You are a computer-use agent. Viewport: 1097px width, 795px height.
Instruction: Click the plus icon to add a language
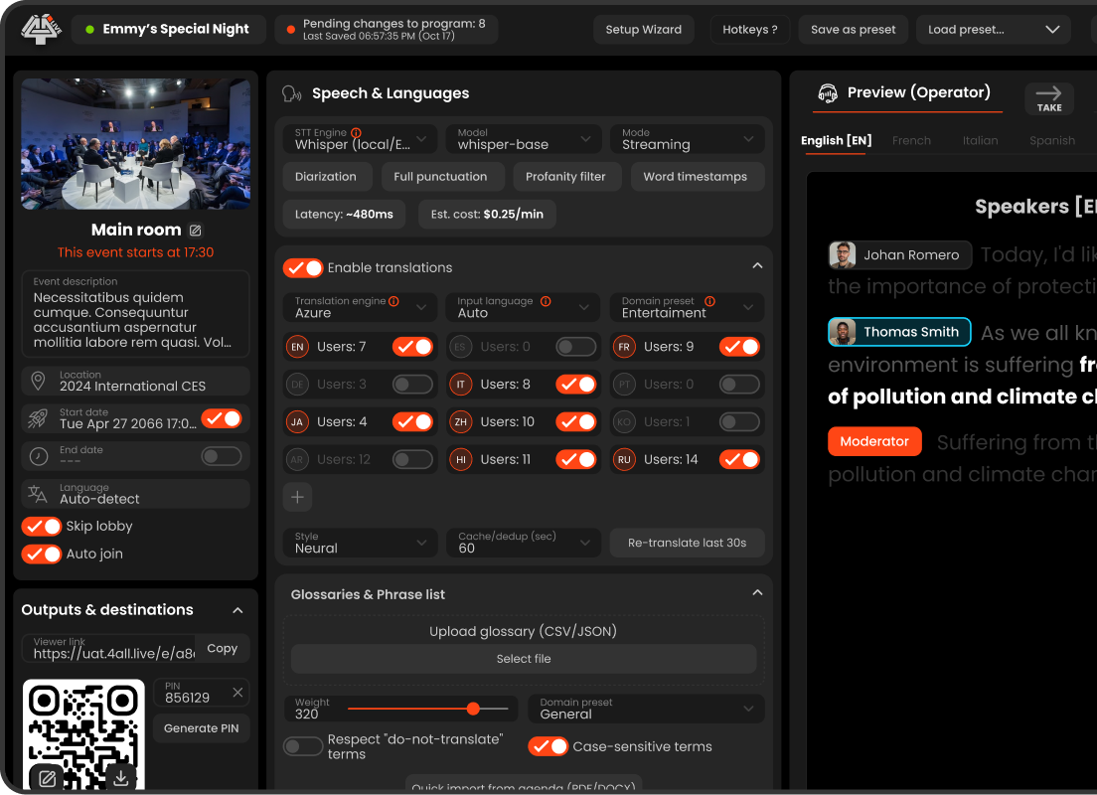point(297,496)
